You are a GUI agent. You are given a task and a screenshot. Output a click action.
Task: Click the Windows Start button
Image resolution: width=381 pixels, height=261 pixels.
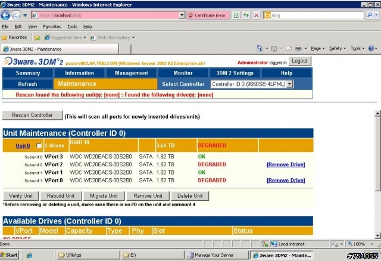coord(10,255)
